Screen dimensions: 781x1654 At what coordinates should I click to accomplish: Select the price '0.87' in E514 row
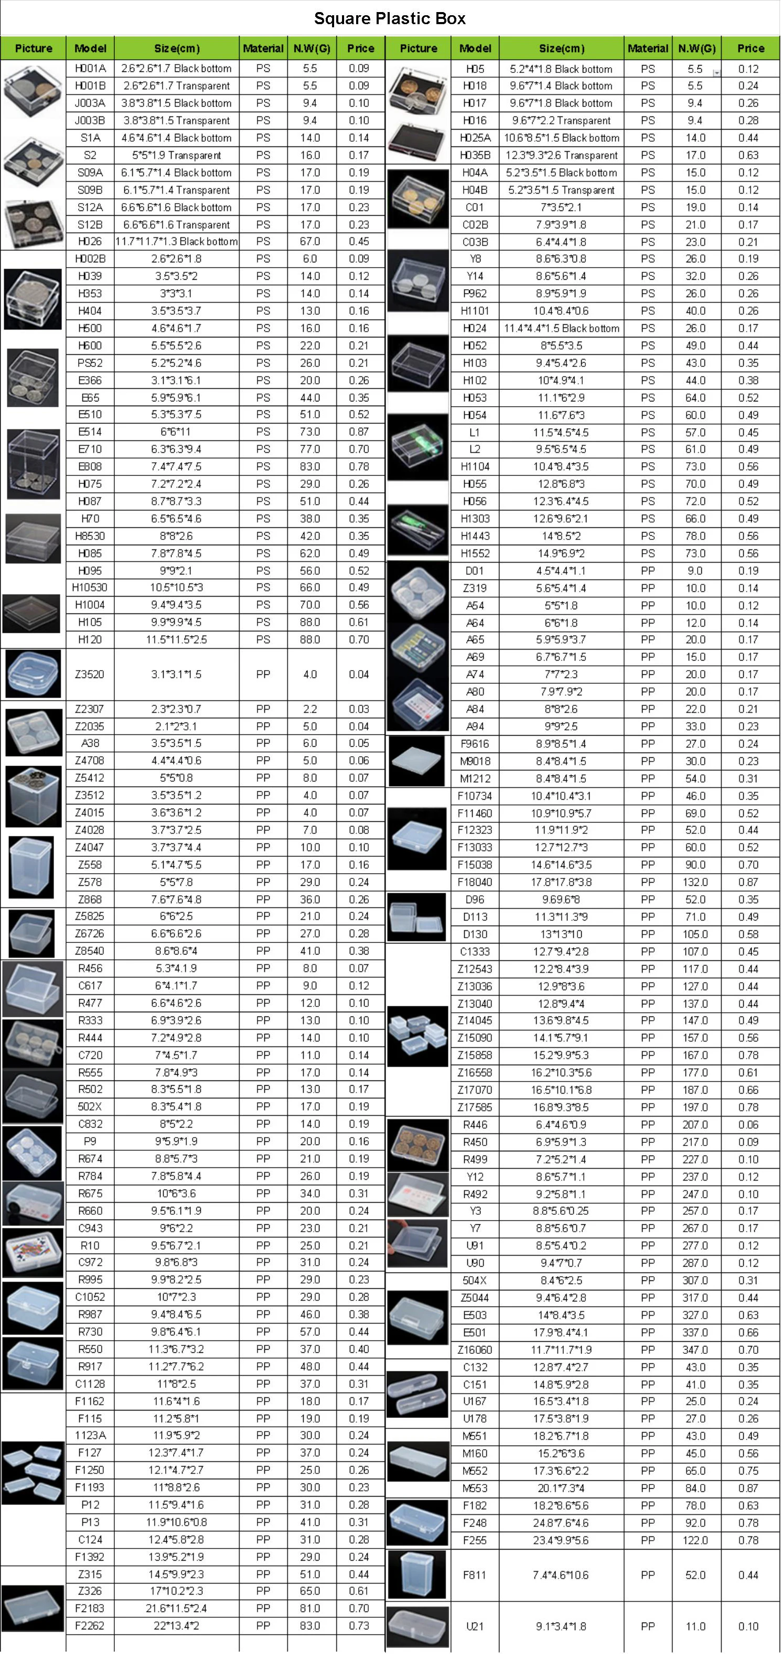click(359, 432)
